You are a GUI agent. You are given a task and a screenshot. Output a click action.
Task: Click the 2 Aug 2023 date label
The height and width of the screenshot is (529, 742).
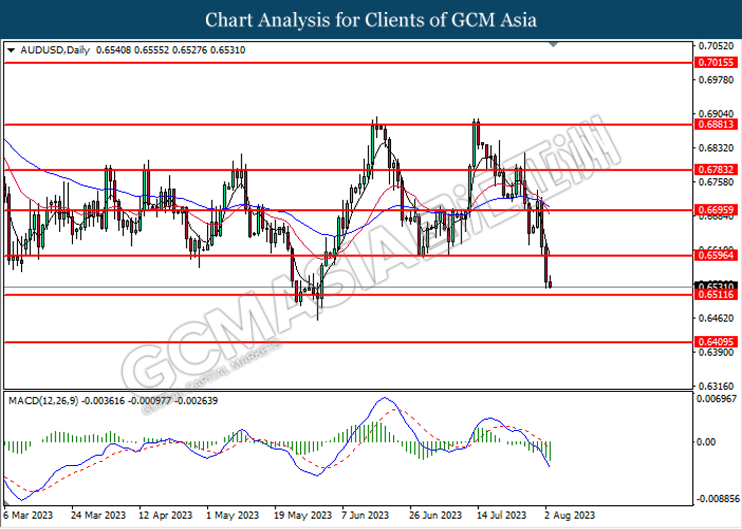pyautogui.click(x=570, y=515)
